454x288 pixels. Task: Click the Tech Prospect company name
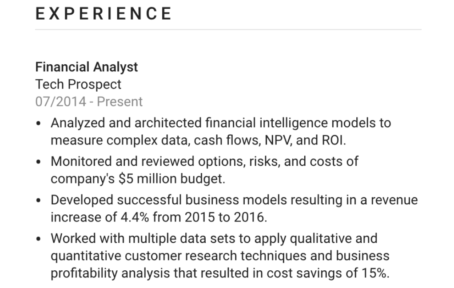[78, 84]
